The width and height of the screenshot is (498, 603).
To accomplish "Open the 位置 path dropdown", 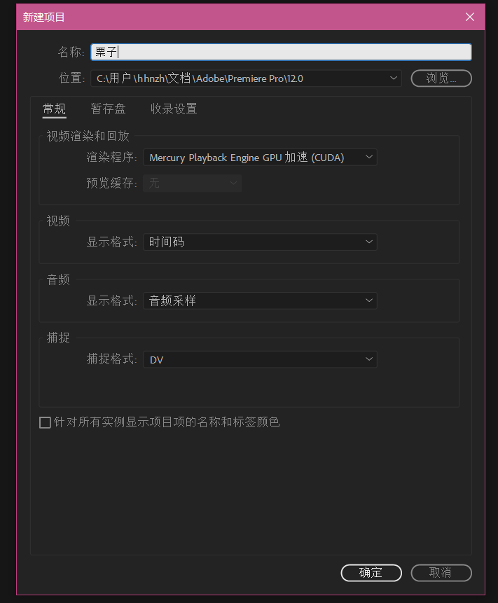I will 246,78.
